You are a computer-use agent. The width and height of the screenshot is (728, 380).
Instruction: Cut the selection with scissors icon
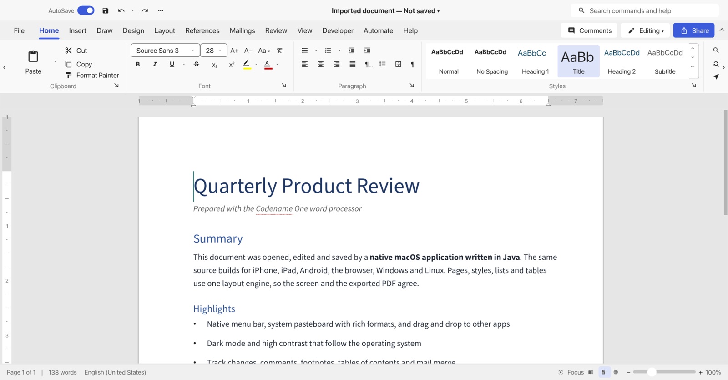click(x=69, y=51)
